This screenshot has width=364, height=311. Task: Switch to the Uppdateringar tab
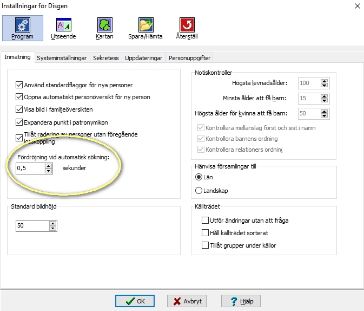click(x=144, y=58)
